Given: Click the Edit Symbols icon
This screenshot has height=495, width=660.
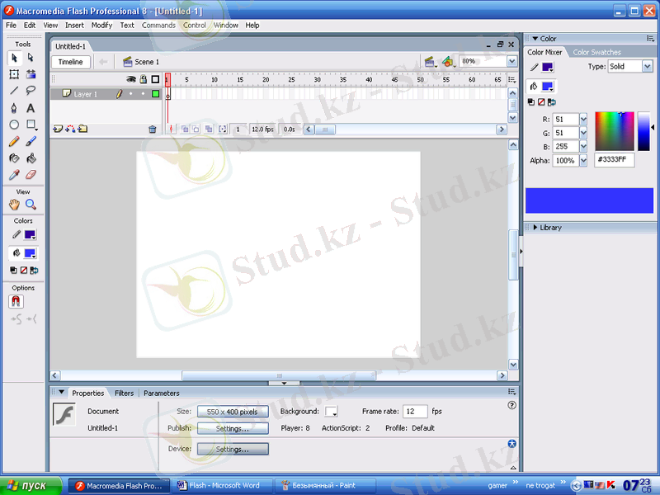Looking at the screenshot, I should (x=448, y=62).
